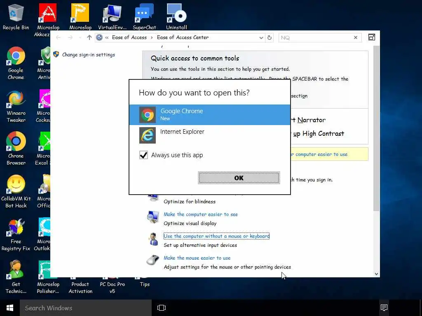422x316 pixels.
Task: Open the Action Center notification icon
Action: click(x=384, y=308)
